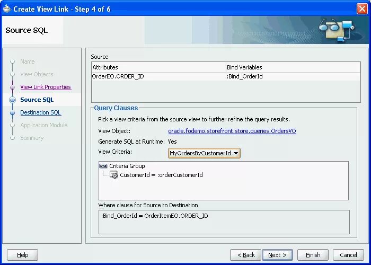Image resolution: width=371 pixels, height=265 pixels.
Task: Open the View Criteria dropdown
Action: pyautogui.click(x=204, y=153)
